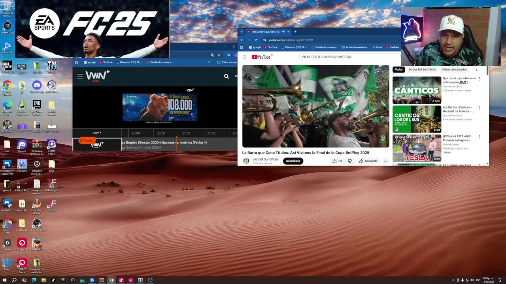Open Fall Guys desktop shortcut
506x284 pixels.
[22, 166]
